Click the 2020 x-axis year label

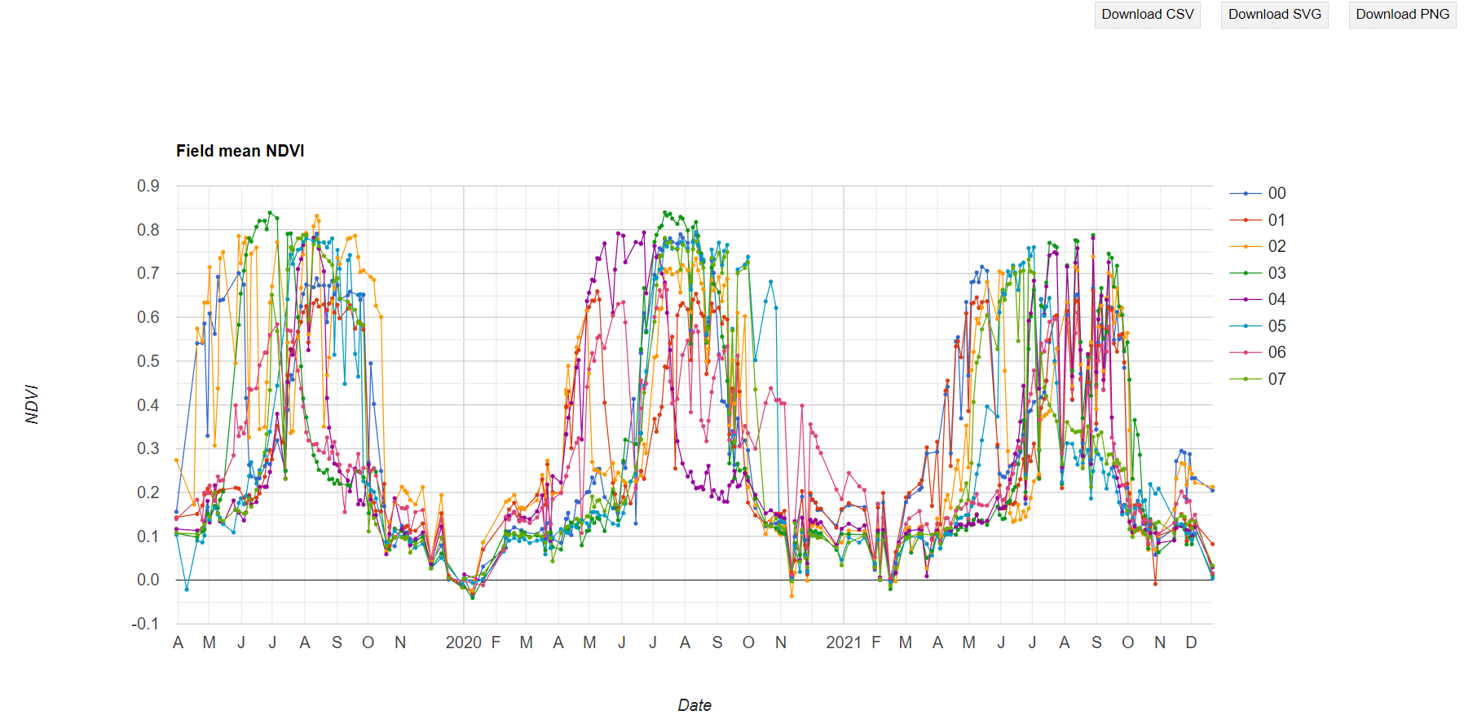(463, 642)
